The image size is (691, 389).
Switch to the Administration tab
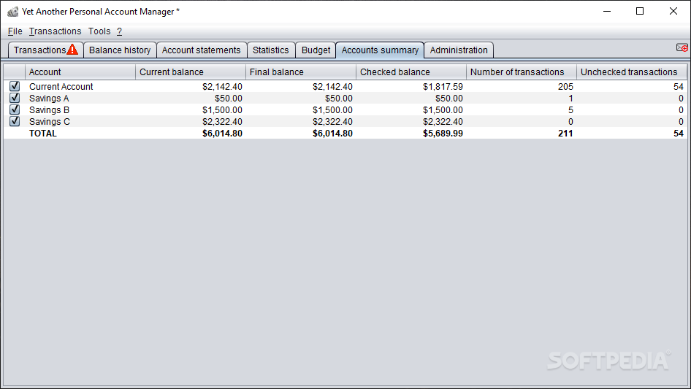point(459,50)
